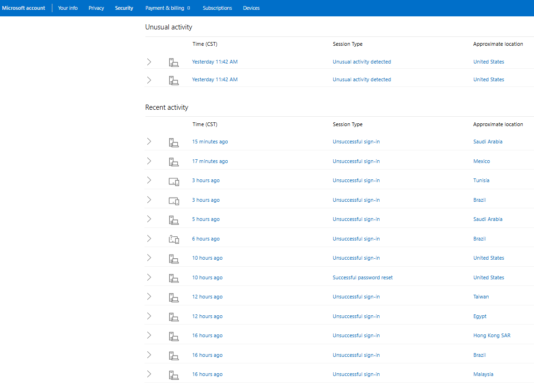
Task: Expand the 5 hours ago Saudi Arabia row
Action: 149,219
